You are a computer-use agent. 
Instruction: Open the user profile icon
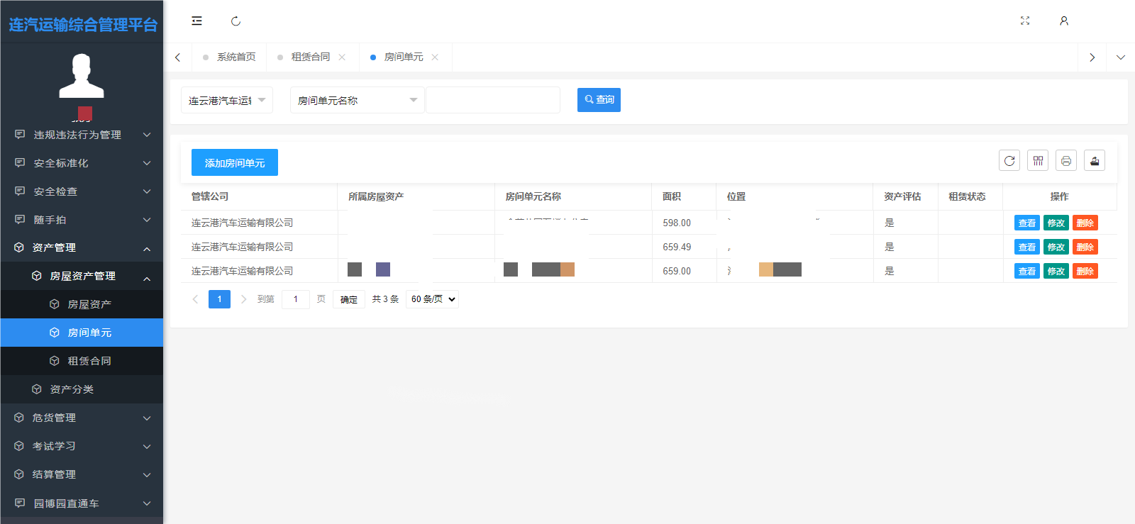click(1063, 21)
